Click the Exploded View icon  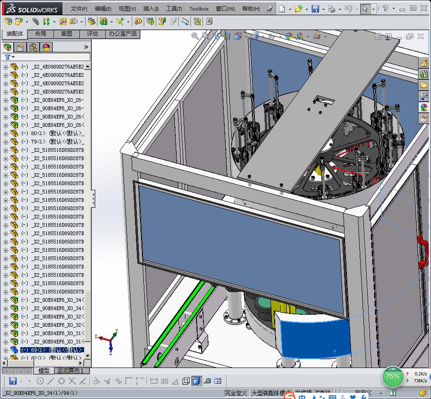pyautogui.click(x=162, y=21)
